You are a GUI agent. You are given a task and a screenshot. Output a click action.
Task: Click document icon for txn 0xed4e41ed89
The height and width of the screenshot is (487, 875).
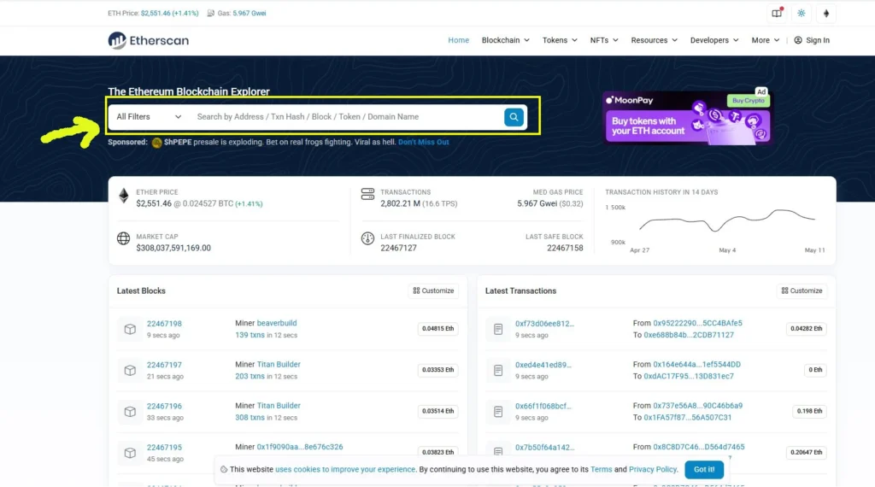point(498,371)
